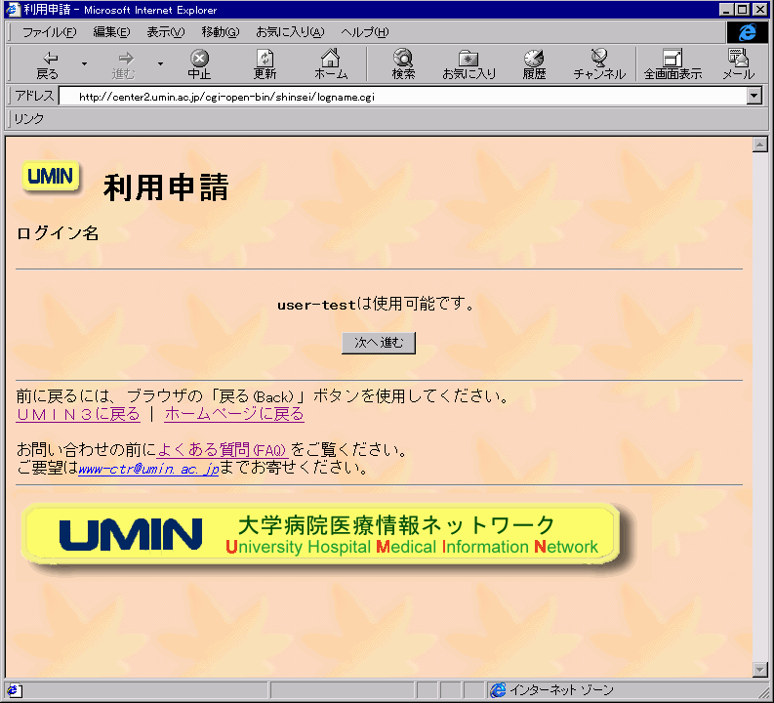Switch to full screen (全画面表示) icon
This screenshot has width=774, height=703.
(672, 59)
